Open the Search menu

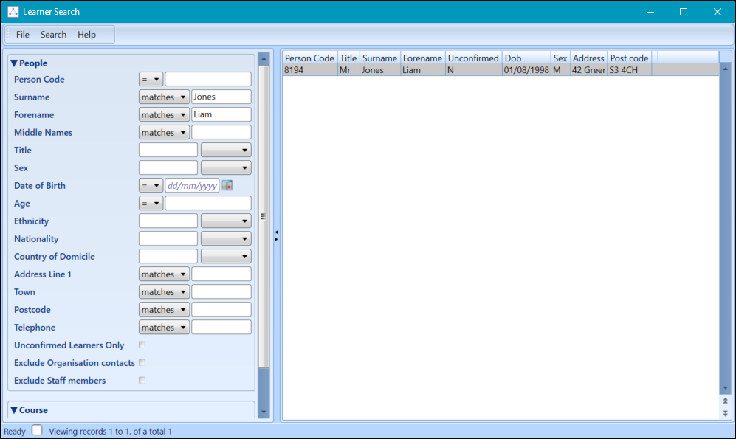pos(53,35)
